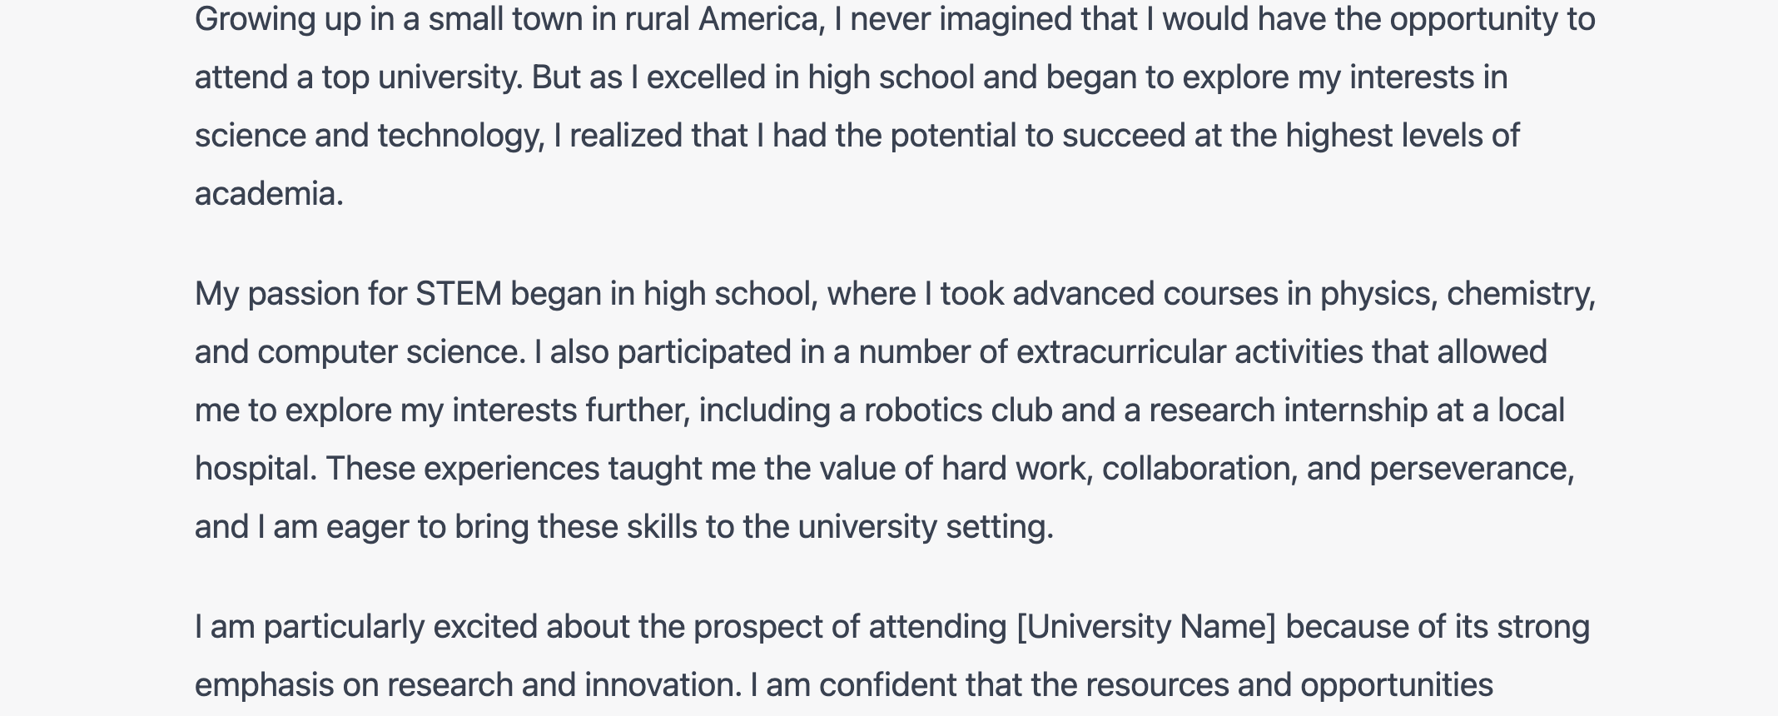The width and height of the screenshot is (1778, 716).
Task: Click the word 'technology' in the first paragraph
Action: coord(459,136)
